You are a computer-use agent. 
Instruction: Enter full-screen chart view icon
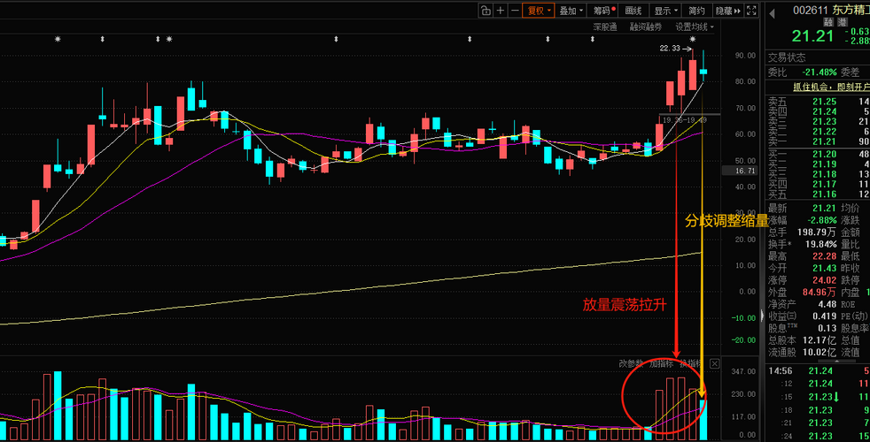click(751, 11)
